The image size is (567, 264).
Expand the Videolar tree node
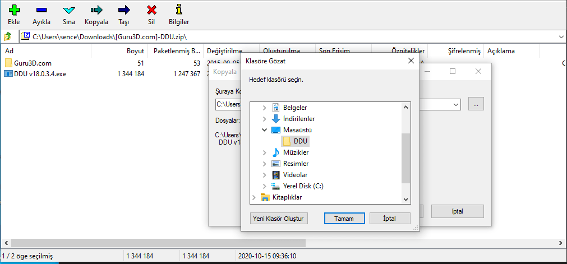pyautogui.click(x=264, y=175)
